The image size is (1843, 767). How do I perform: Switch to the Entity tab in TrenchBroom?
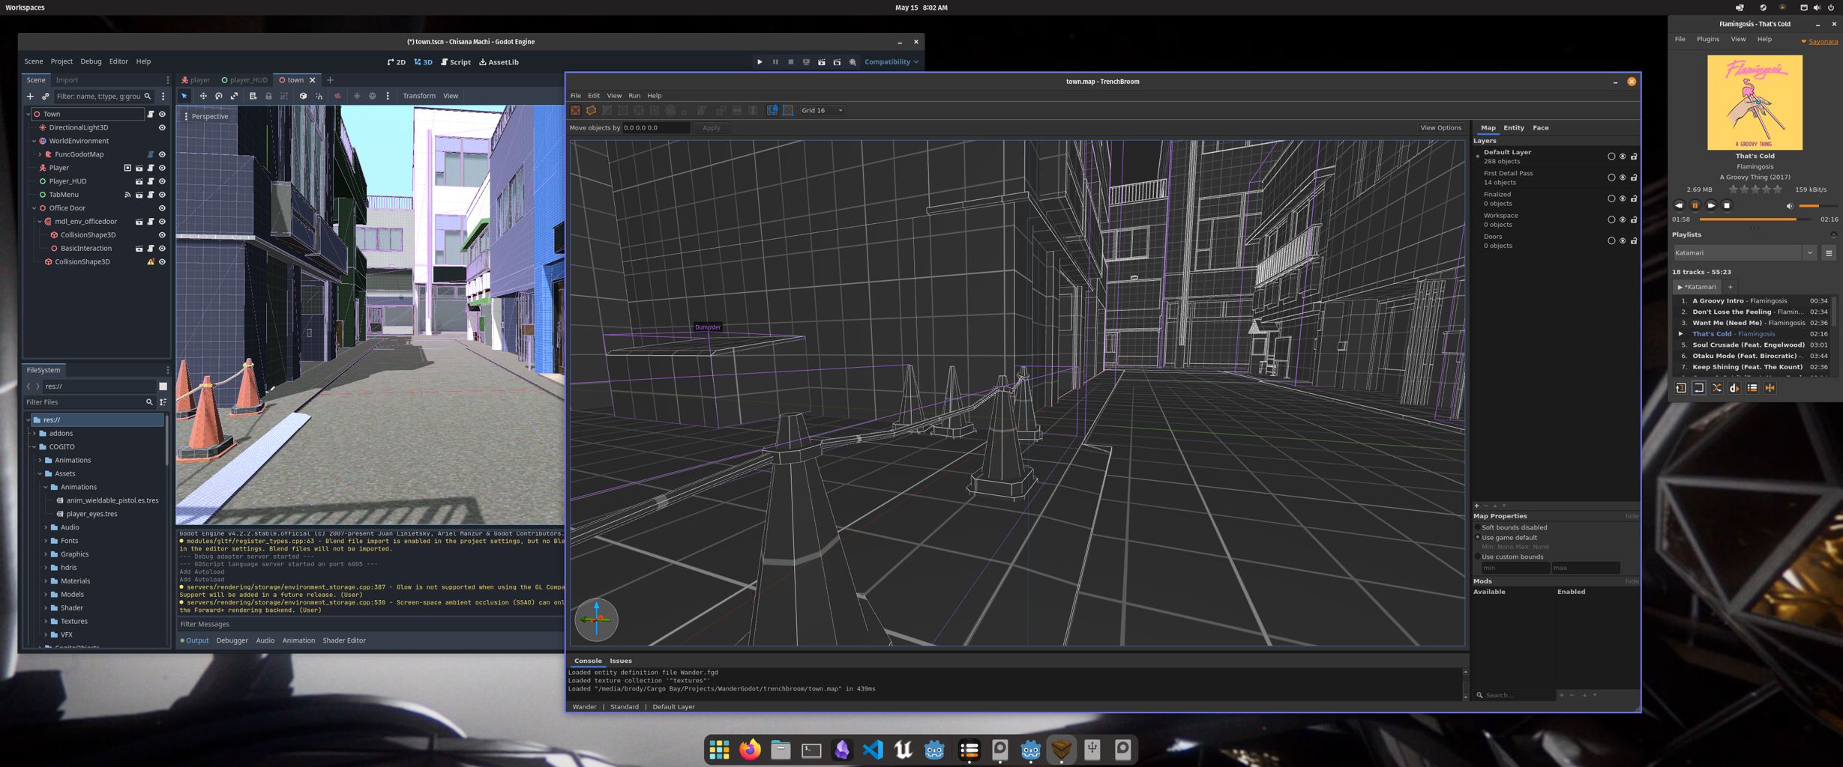[1513, 128]
